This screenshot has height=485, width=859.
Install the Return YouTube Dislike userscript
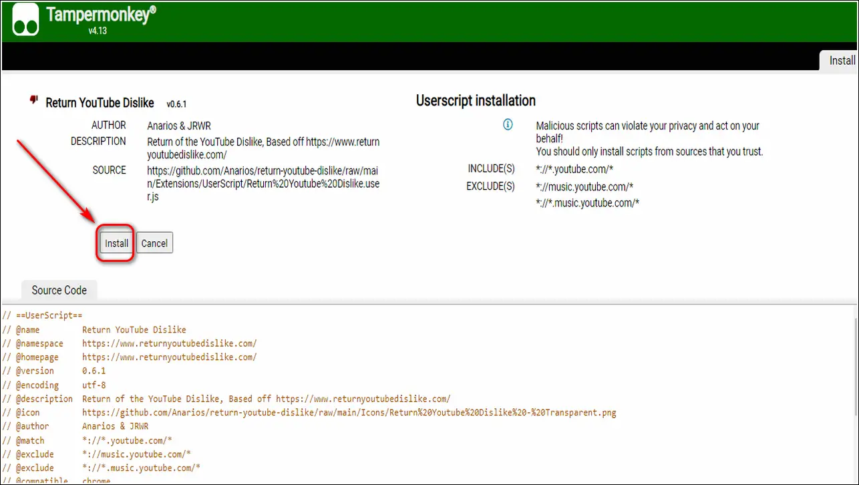click(x=116, y=243)
